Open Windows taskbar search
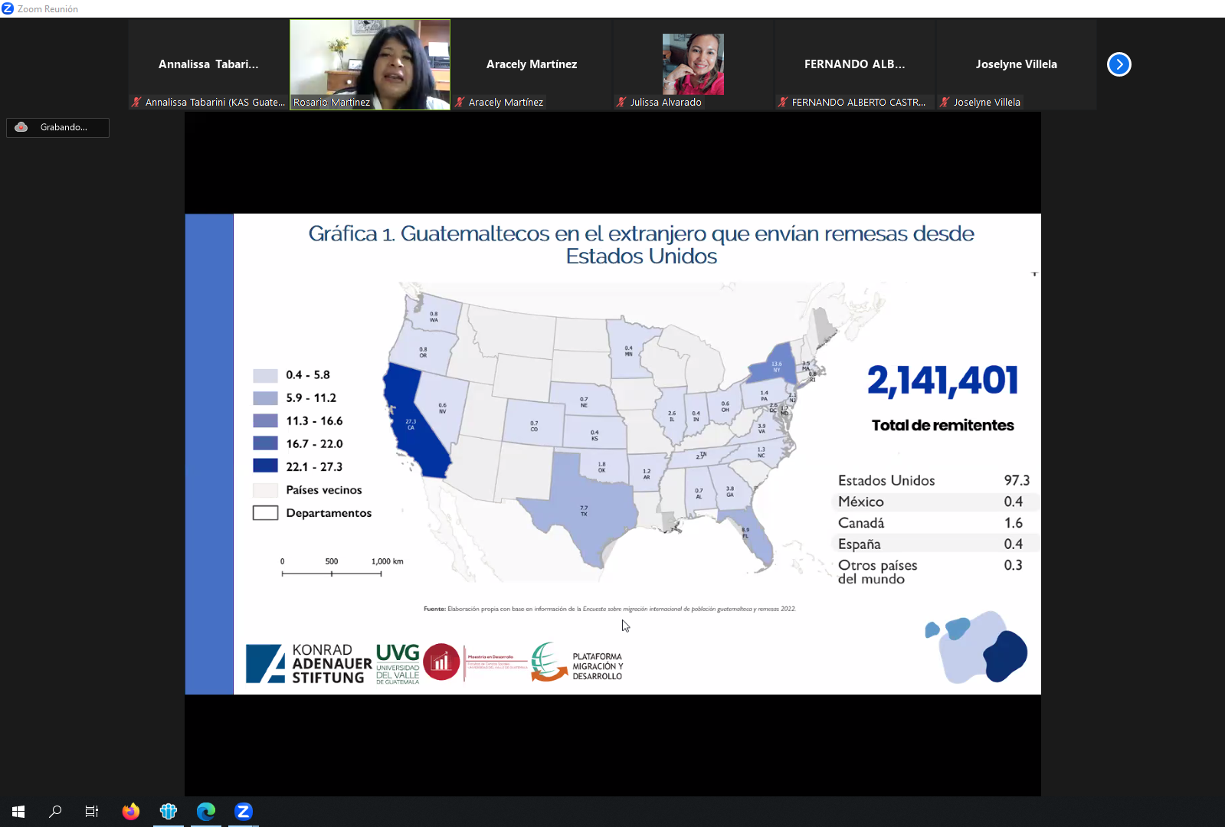Image resolution: width=1225 pixels, height=827 pixels. 55,812
